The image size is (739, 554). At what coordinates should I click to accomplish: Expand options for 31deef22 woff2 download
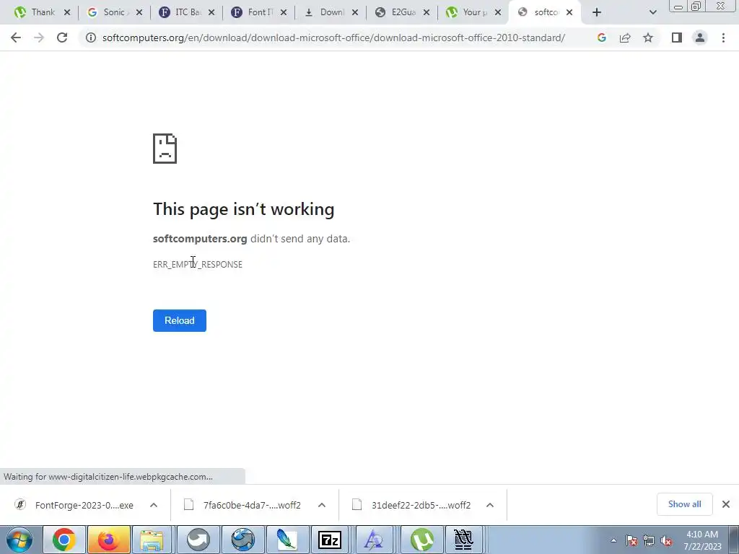click(490, 505)
